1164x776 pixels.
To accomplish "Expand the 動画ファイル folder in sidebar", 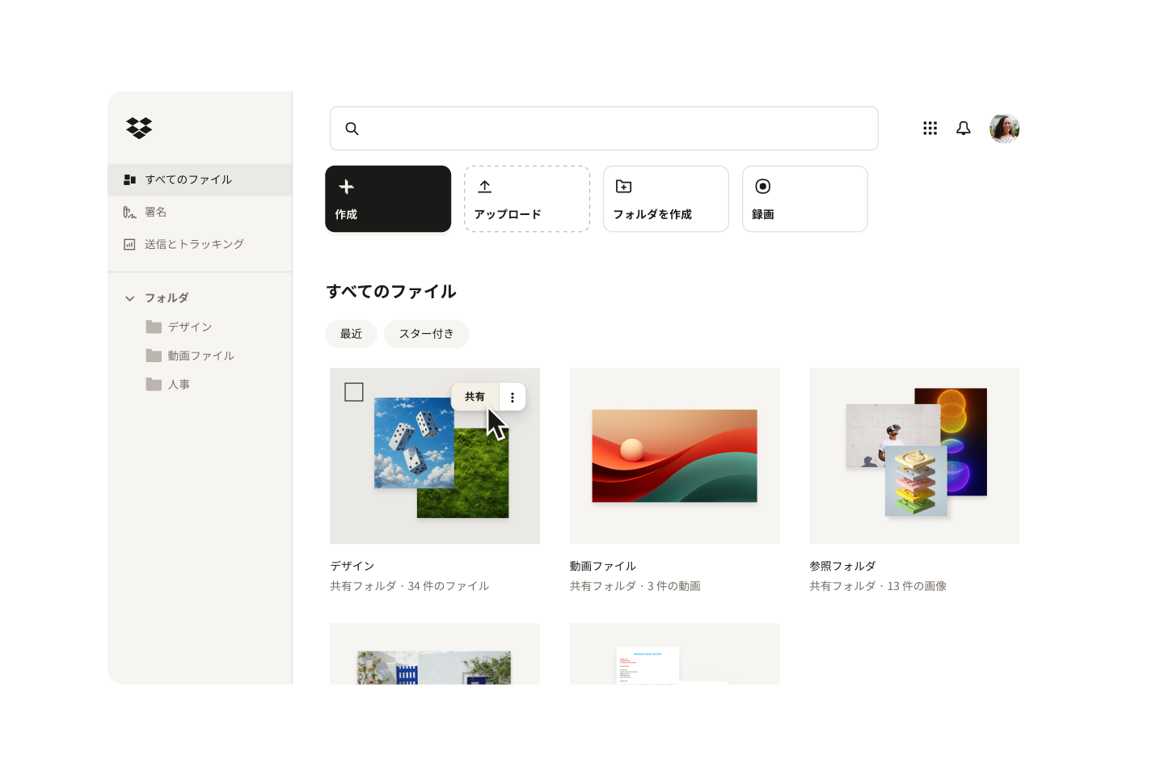I will [200, 356].
